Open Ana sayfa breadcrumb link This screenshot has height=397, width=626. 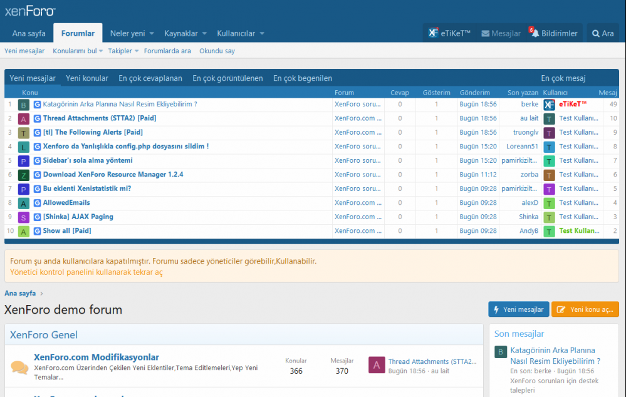[x=20, y=293]
